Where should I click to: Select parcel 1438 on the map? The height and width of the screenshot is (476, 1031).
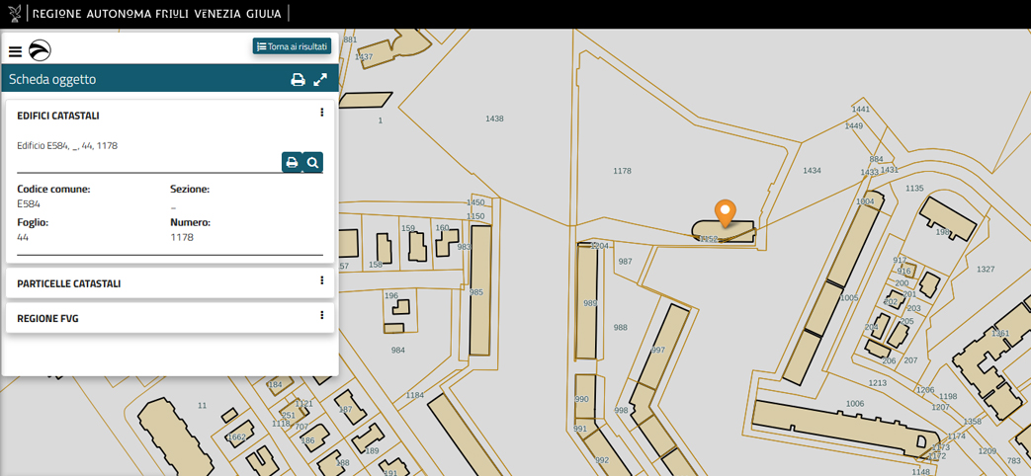494,119
